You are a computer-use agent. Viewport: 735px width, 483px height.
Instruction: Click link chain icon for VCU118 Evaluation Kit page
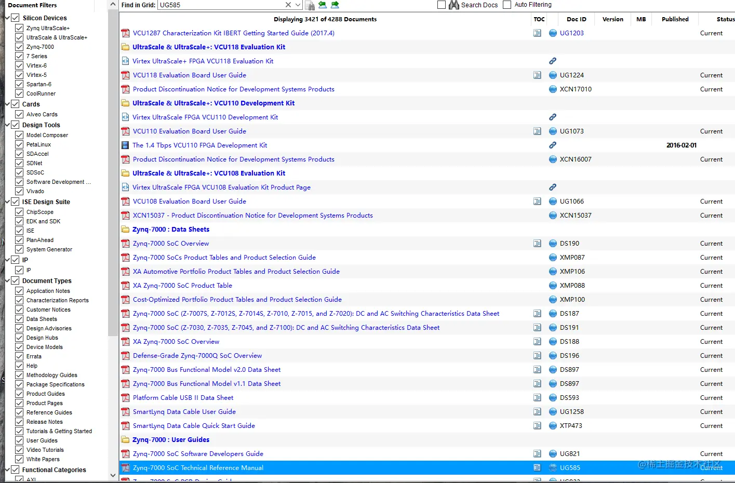pyautogui.click(x=553, y=61)
